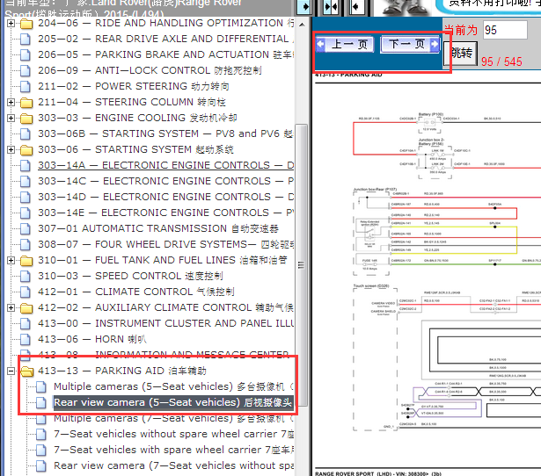Click the Parking Aid wiring diagram page

tap(428, 272)
